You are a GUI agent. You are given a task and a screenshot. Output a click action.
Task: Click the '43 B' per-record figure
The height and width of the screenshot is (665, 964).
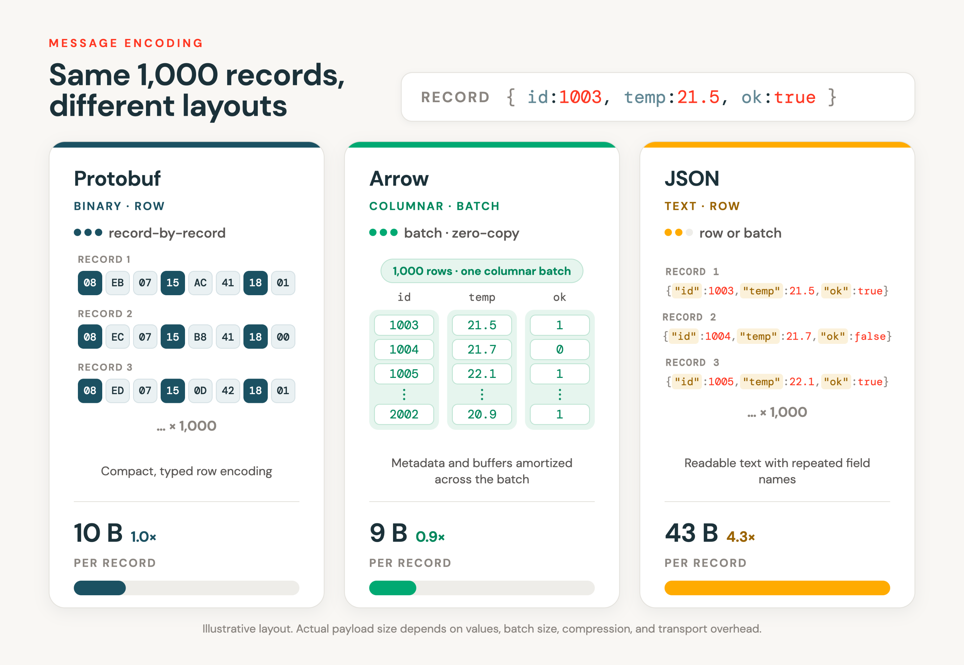tap(691, 533)
